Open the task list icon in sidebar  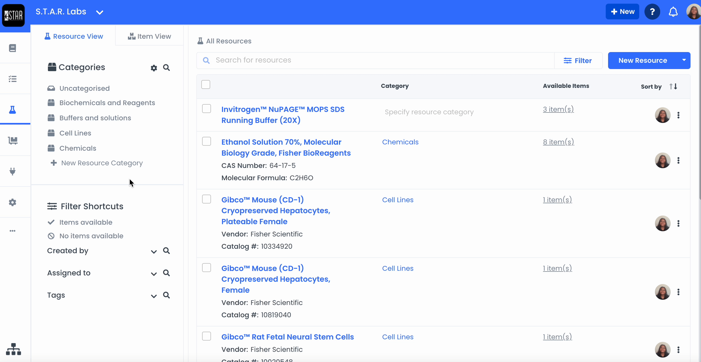[13, 79]
